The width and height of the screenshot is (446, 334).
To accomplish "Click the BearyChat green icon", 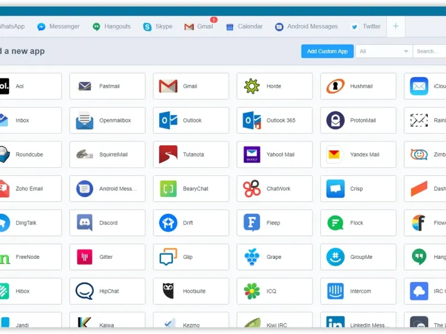I will click(168, 189).
